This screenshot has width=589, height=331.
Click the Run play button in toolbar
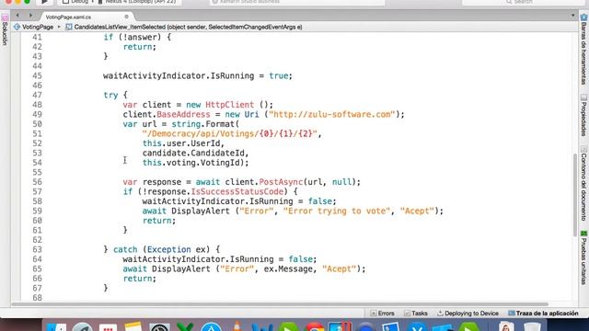click(44, 2)
